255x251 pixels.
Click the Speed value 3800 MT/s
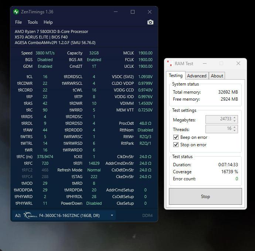click(x=45, y=53)
